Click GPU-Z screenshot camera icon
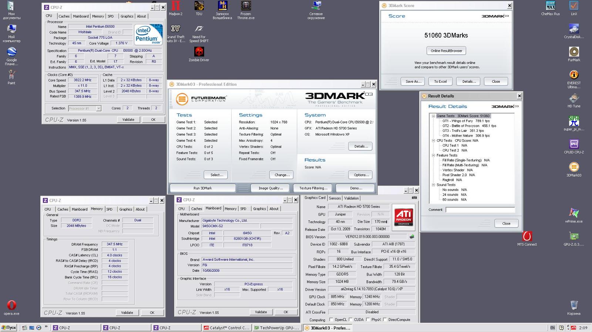 point(414,198)
